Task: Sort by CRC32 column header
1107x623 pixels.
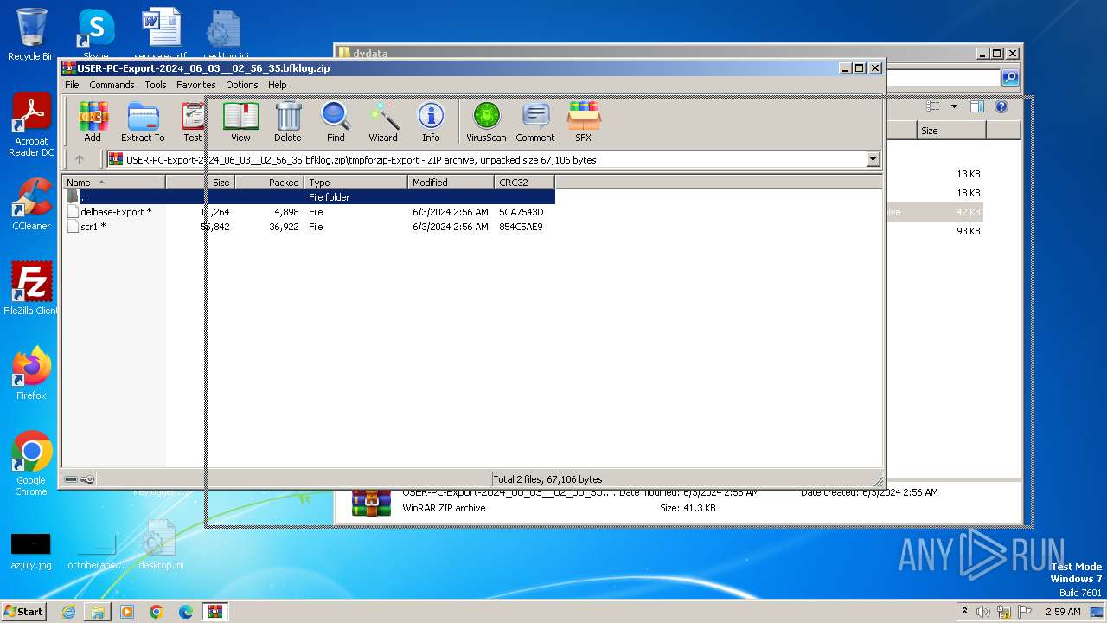Action: [524, 182]
